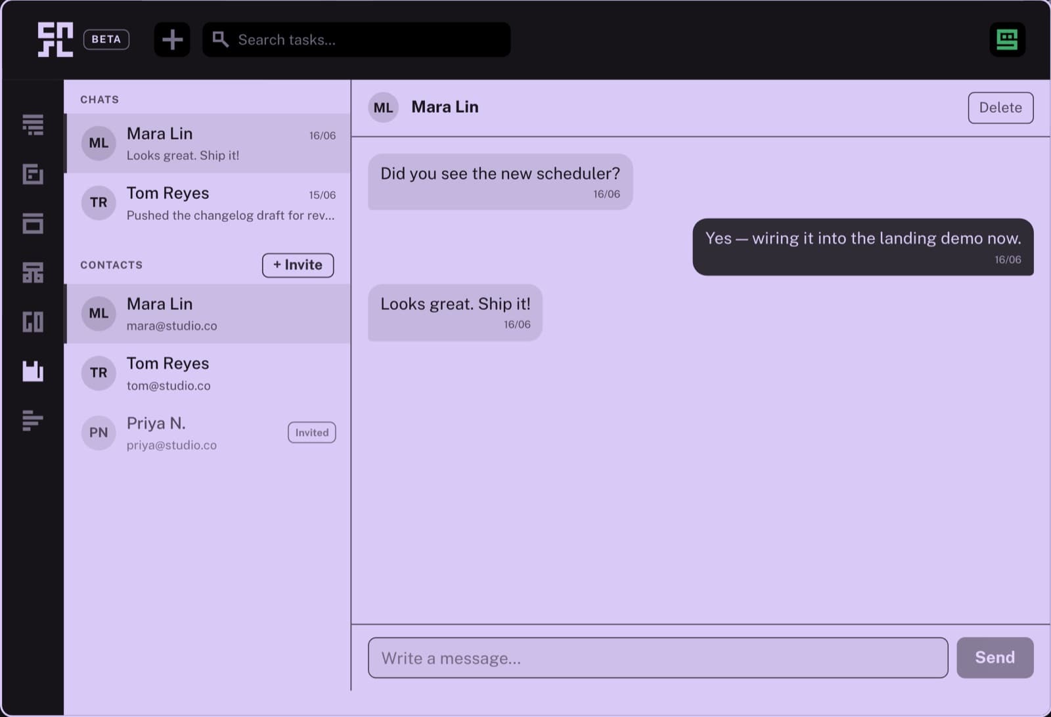Click the 16/06 date on Mara Lin chat row
Image resolution: width=1051 pixels, height=717 pixels.
(x=323, y=136)
